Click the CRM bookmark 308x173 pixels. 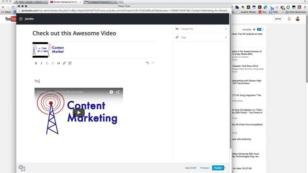pyautogui.click(x=273, y=12)
